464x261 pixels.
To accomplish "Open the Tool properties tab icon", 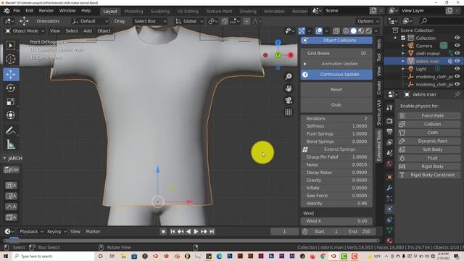I will click(389, 108).
